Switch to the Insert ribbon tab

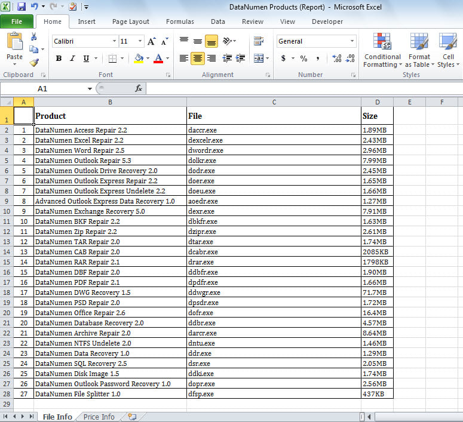[x=87, y=21]
